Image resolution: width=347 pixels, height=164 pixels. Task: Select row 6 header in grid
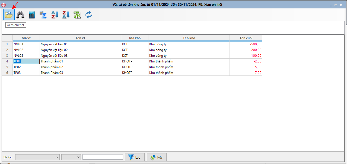(7, 73)
